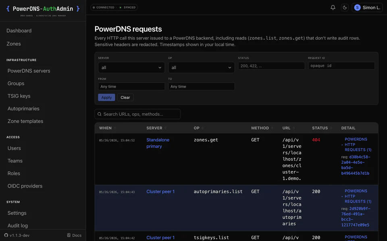Expand PowerDNS HTTP requests in autoprimaries.list row
Image resolution: width=387 pixels, height=241 pixels.
[x=356, y=196]
